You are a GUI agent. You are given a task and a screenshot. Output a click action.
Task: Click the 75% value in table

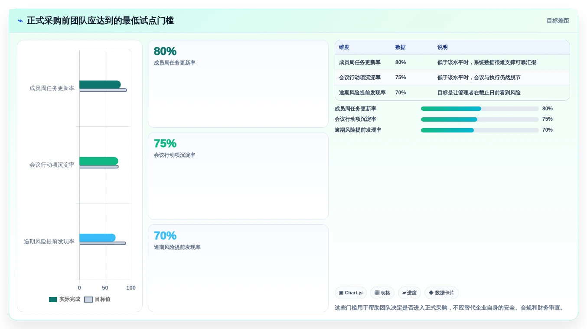pyautogui.click(x=401, y=77)
